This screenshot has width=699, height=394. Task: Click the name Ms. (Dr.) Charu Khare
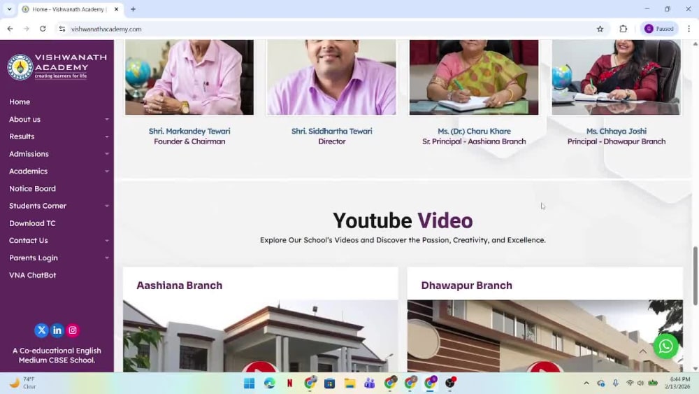tap(474, 131)
